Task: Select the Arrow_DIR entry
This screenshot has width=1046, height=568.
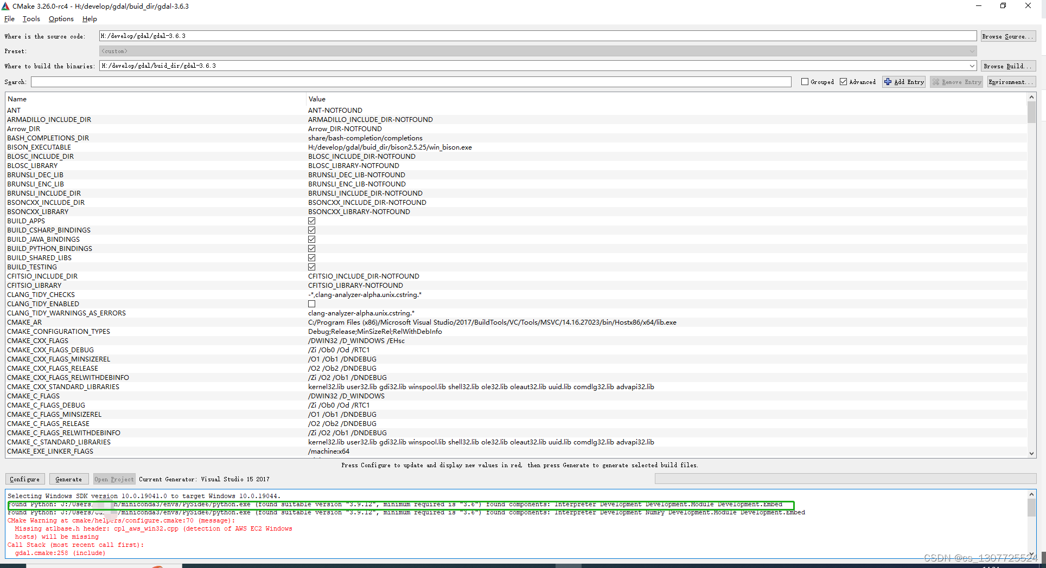Action: pyautogui.click(x=24, y=129)
